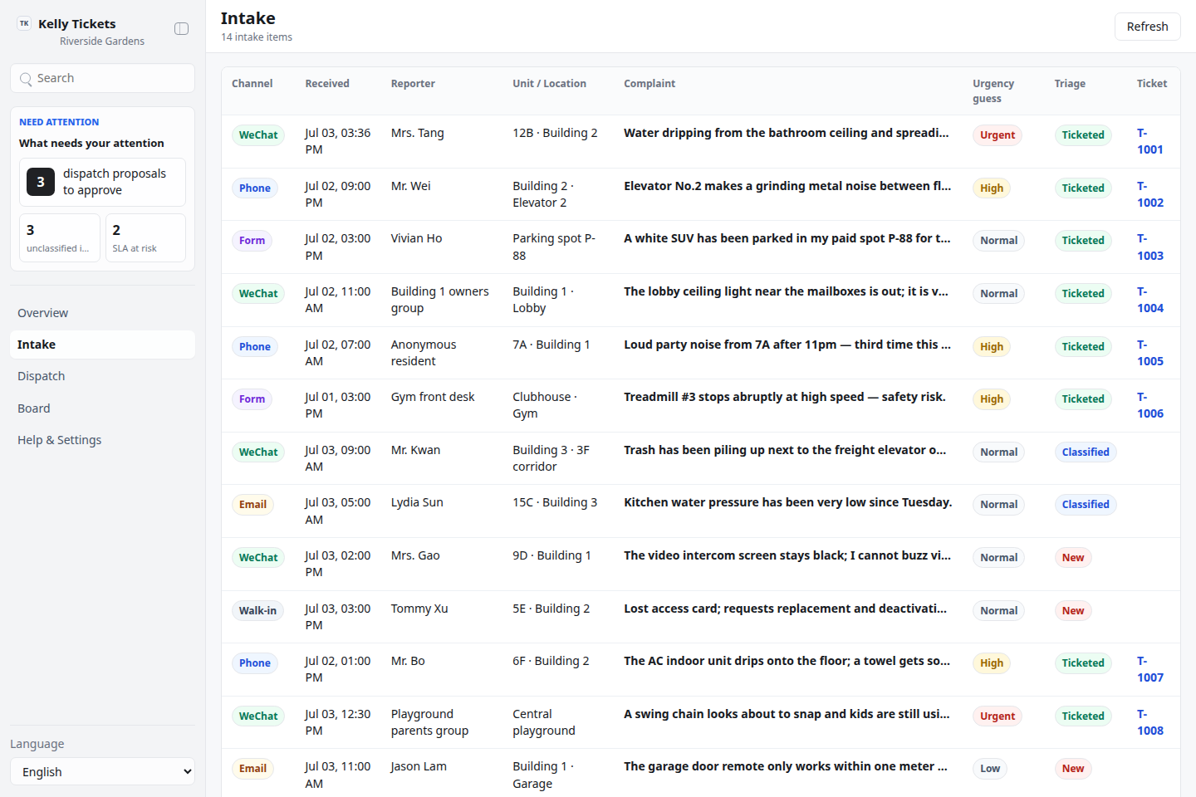Open the video intercom screen complaint
The height and width of the screenshot is (797, 1196).
(x=787, y=555)
